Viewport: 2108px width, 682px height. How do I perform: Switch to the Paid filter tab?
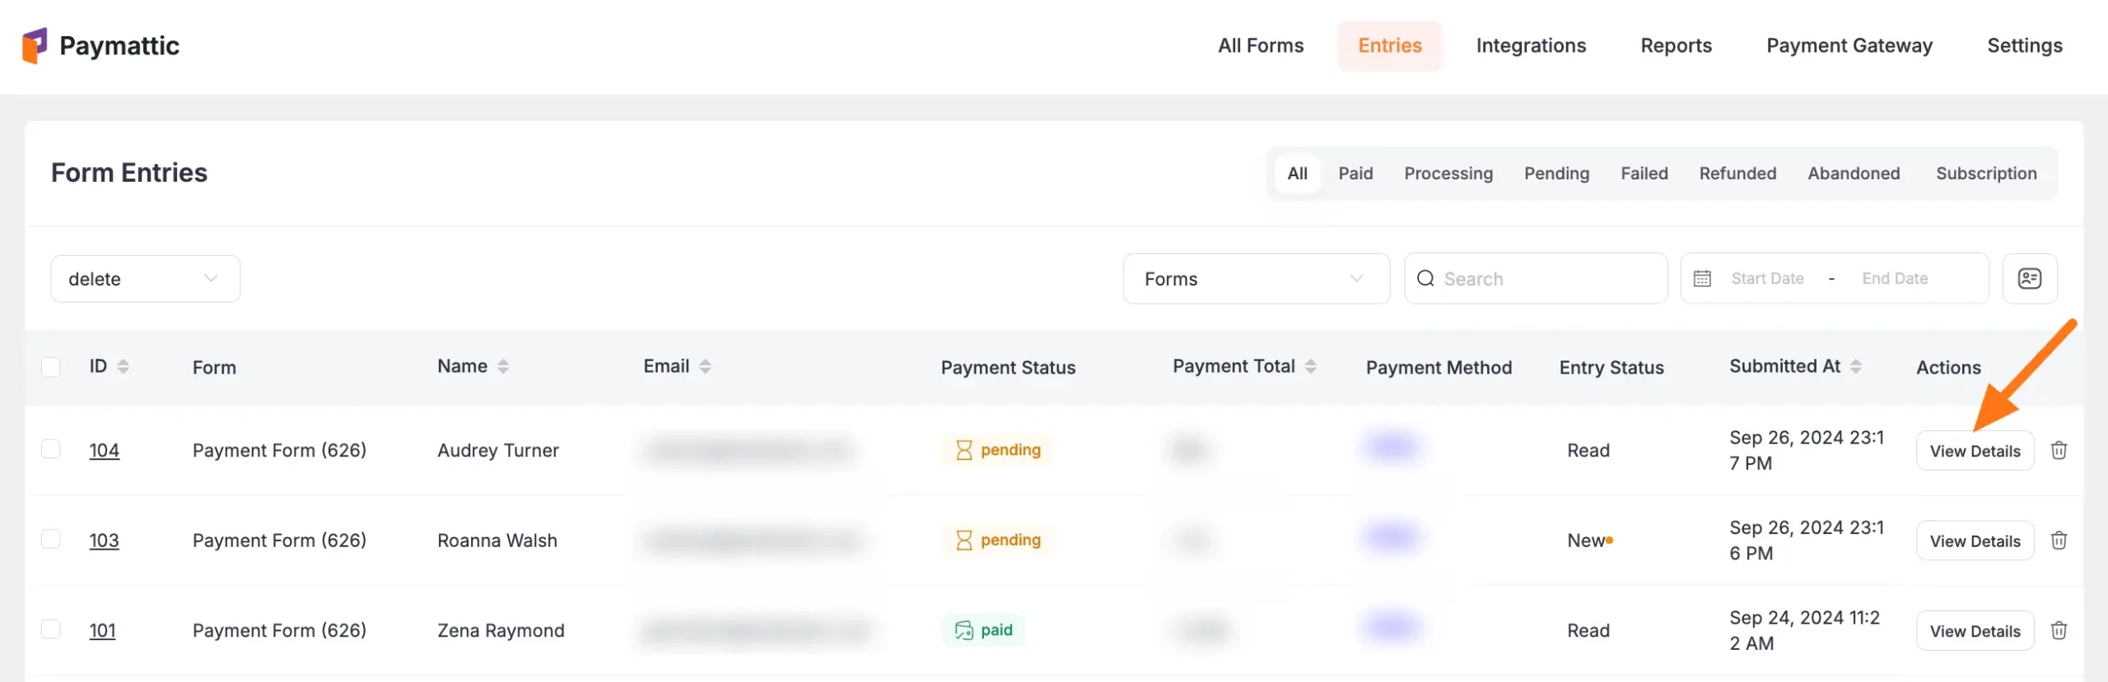(1355, 174)
